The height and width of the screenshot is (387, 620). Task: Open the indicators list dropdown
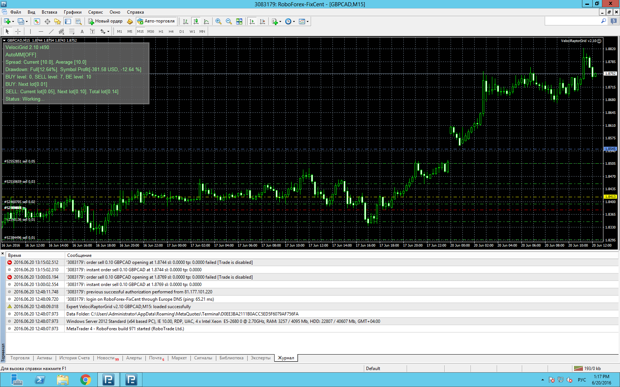(276, 21)
